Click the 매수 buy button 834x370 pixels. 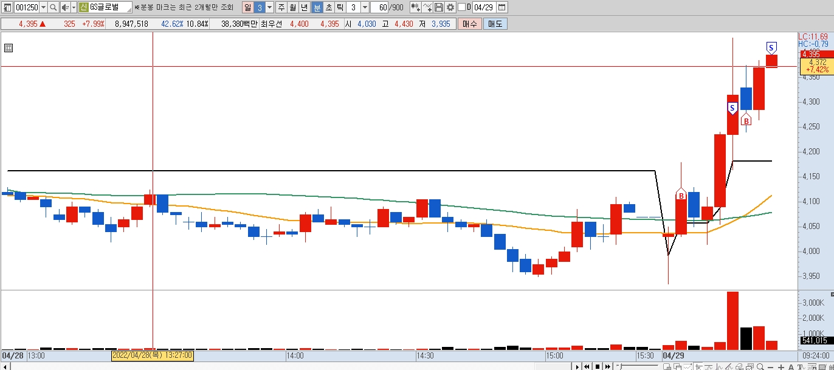click(470, 24)
